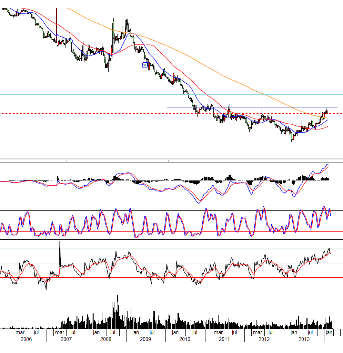
Task: Click the "jul" month label above 2012
Action: click(271, 332)
